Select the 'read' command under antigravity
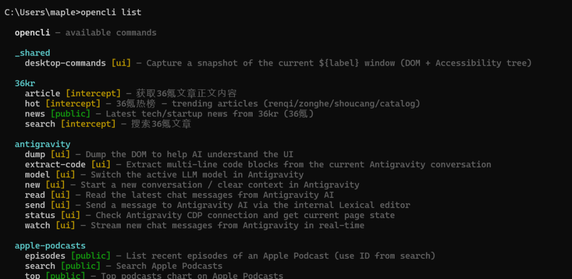 35,195
